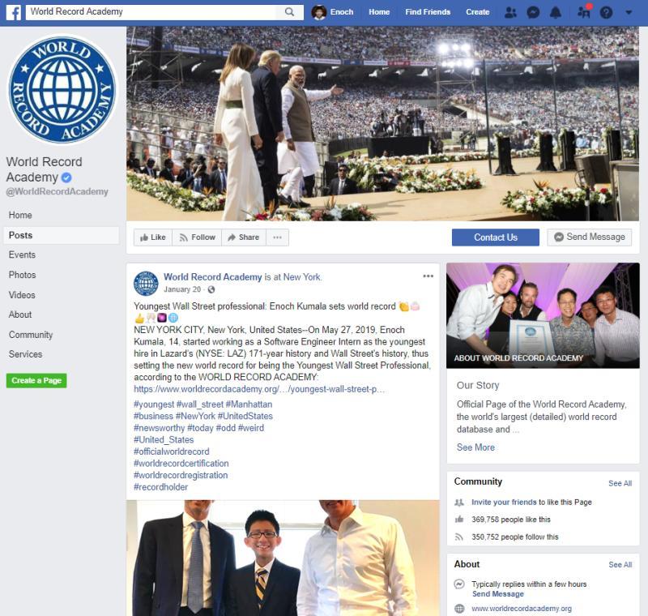Open the Events section in the sidebar
The width and height of the screenshot is (648, 616).
pos(22,255)
